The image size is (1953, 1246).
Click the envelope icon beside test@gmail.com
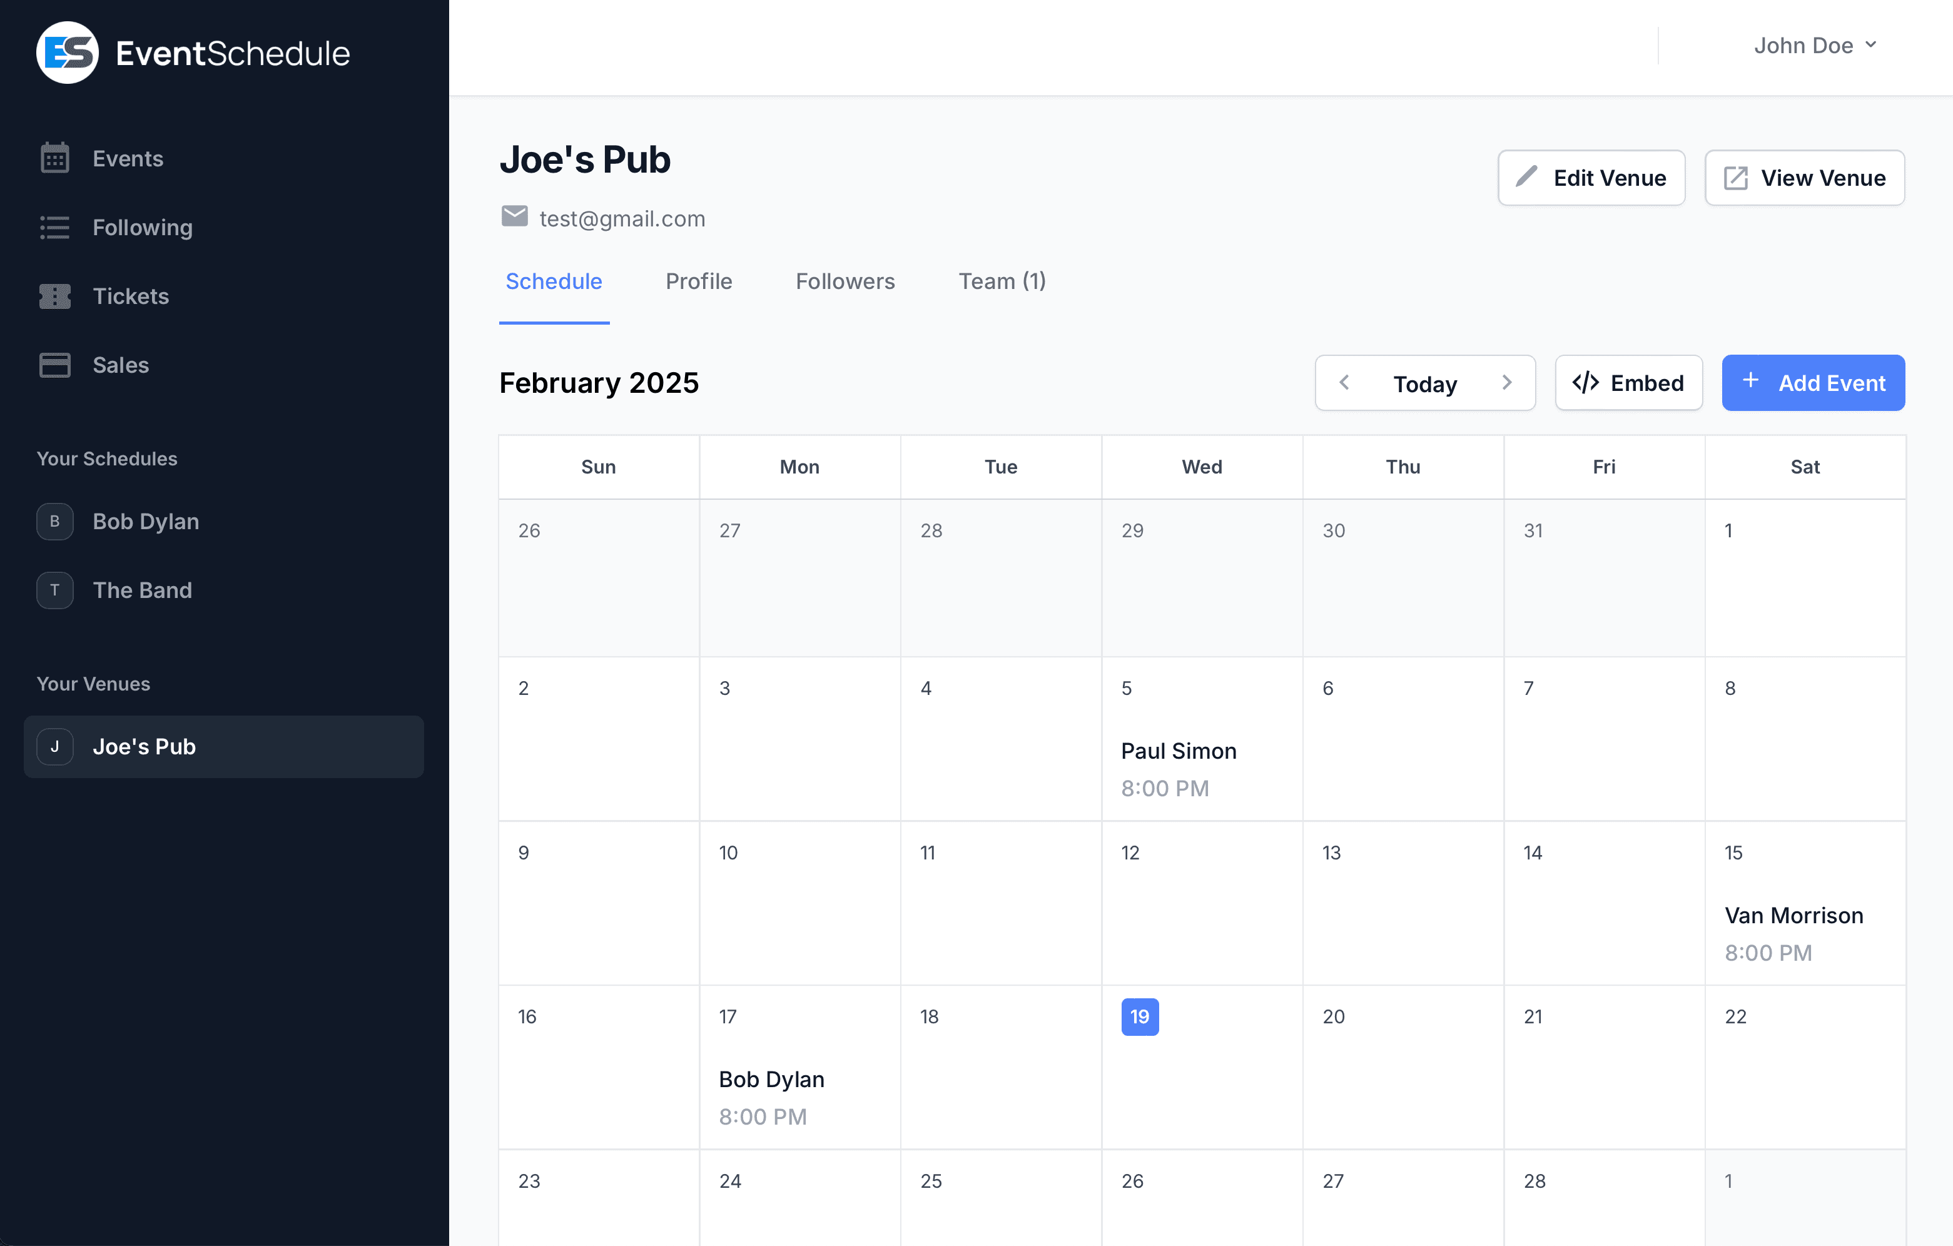(x=514, y=216)
